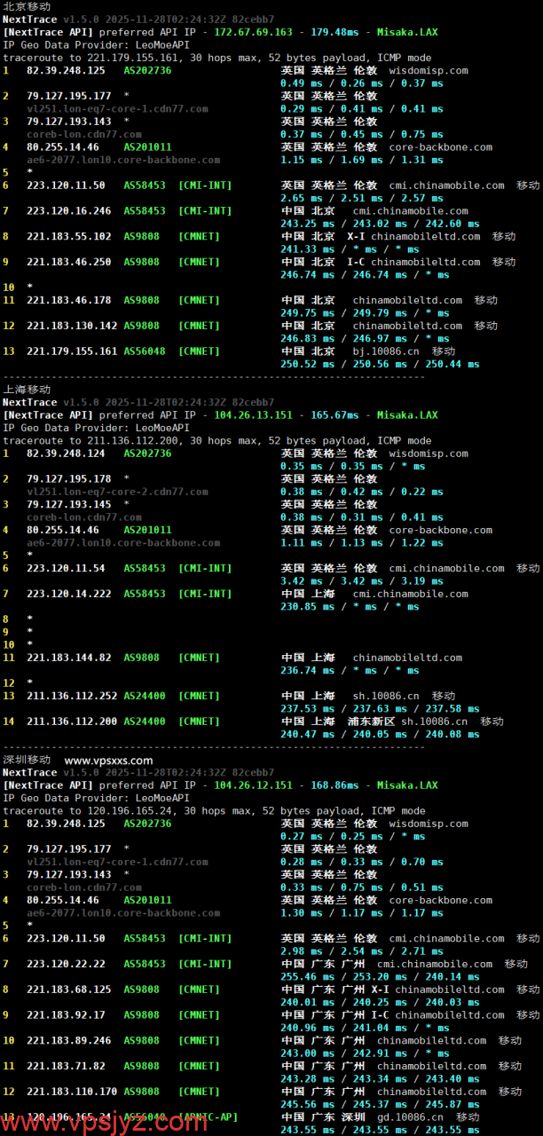This screenshot has width=543, height=1136.
Task: Select the 240.47 ms / 240.05 ms / 240.08 ms timings
Action: (380, 735)
